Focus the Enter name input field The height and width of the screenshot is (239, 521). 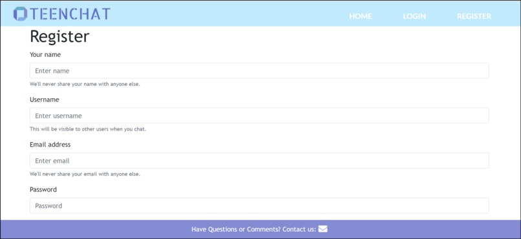pos(259,70)
